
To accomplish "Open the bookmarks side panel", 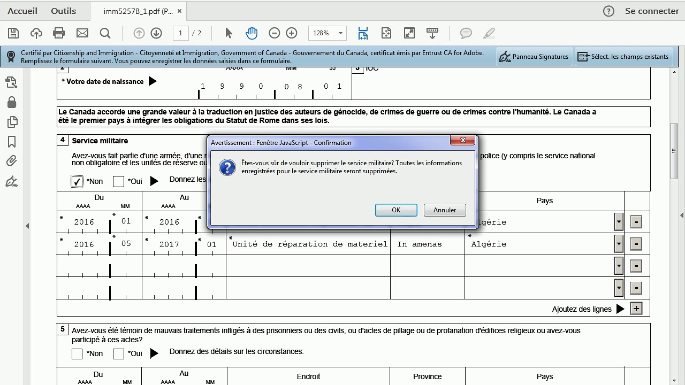I will pyautogui.click(x=12, y=142).
